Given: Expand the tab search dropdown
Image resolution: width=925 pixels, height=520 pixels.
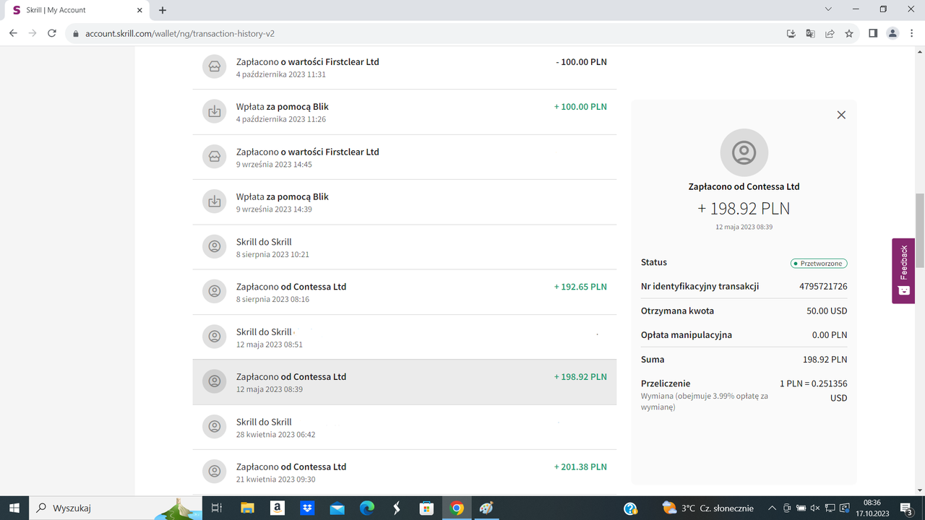Looking at the screenshot, I should point(828,9).
